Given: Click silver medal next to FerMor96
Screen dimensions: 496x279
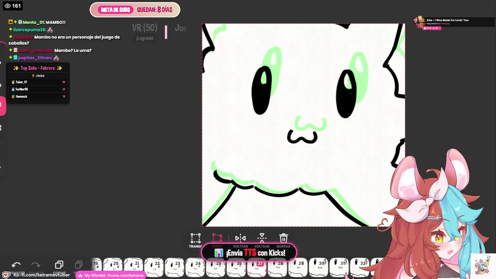Looking at the screenshot, I should [x=13, y=89].
